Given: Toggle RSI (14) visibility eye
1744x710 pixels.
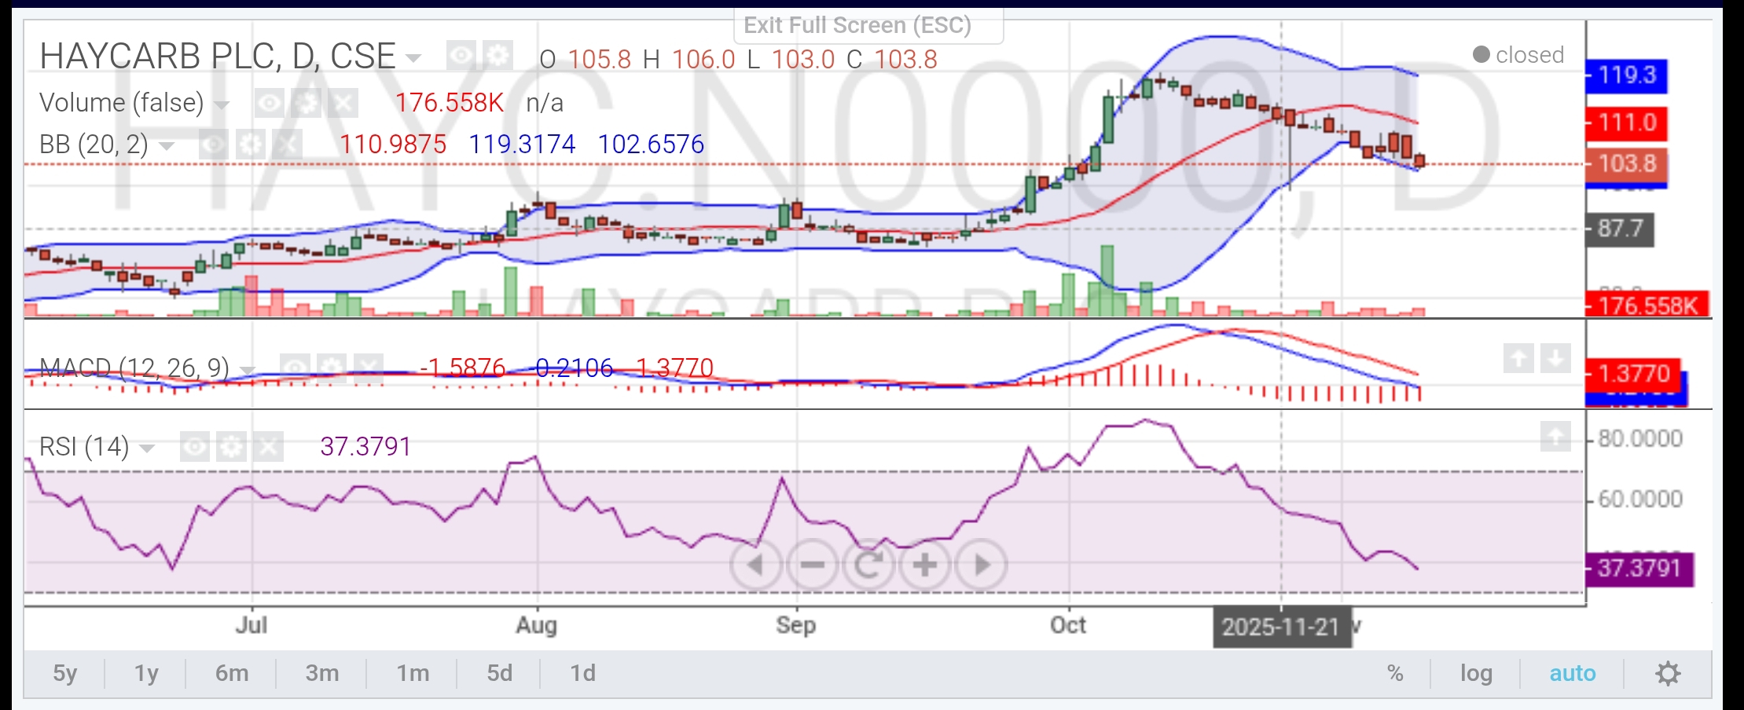Looking at the screenshot, I should point(195,447).
